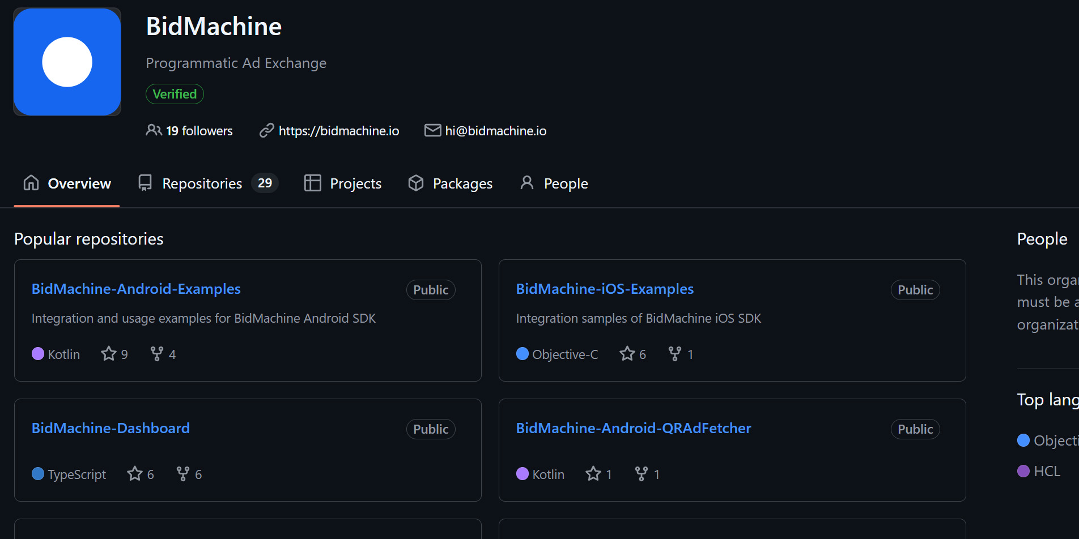Switch to the Repositories tab
Viewport: 1079px width, 539px height.
(202, 182)
